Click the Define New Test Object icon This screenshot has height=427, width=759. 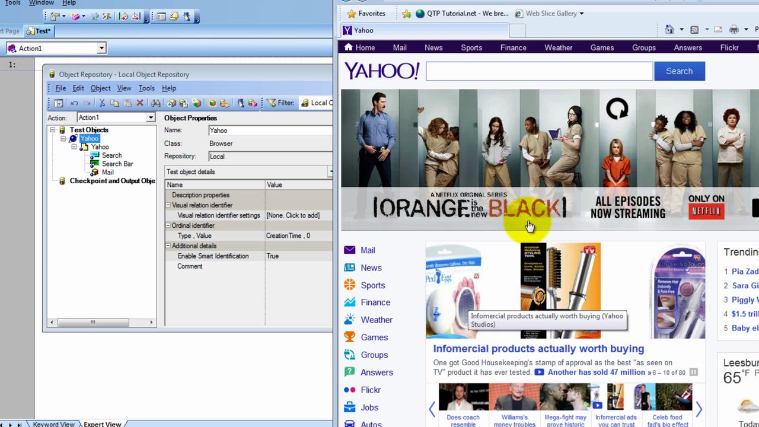coord(196,103)
